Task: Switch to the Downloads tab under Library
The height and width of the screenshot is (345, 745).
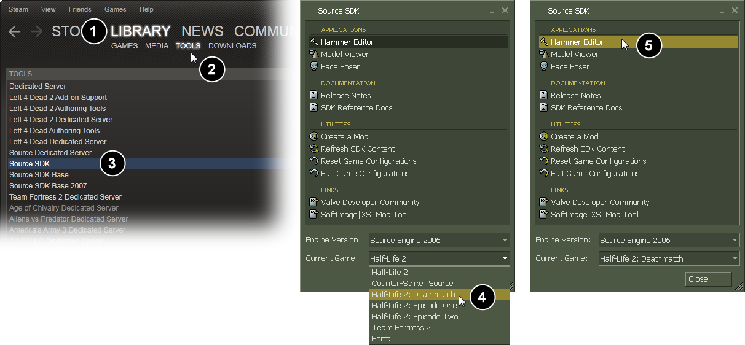Action: [232, 46]
